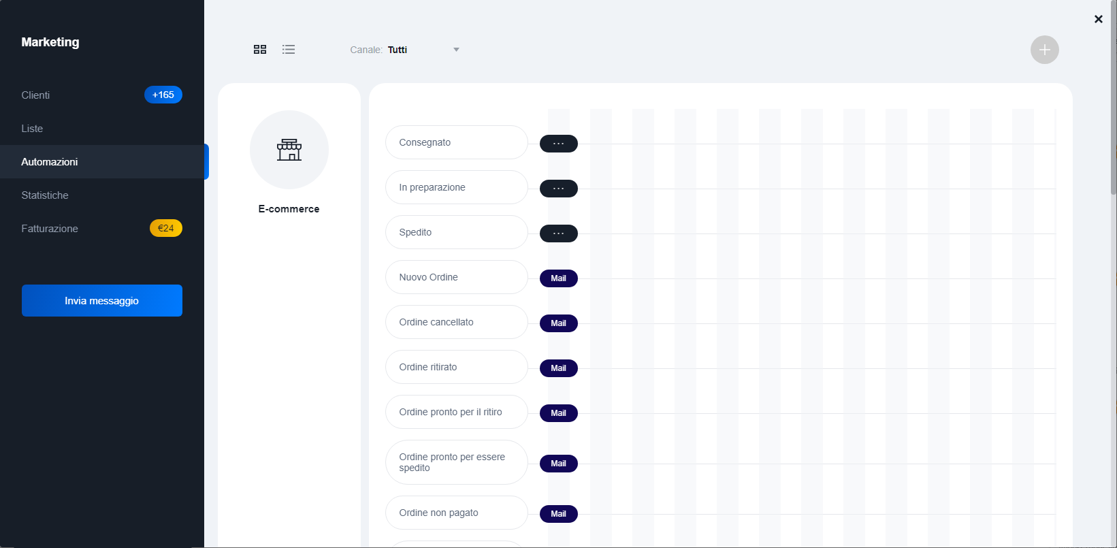Select the Ordine ritirato automation
The height and width of the screenshot is (548, 1117).
coord(456,367)
